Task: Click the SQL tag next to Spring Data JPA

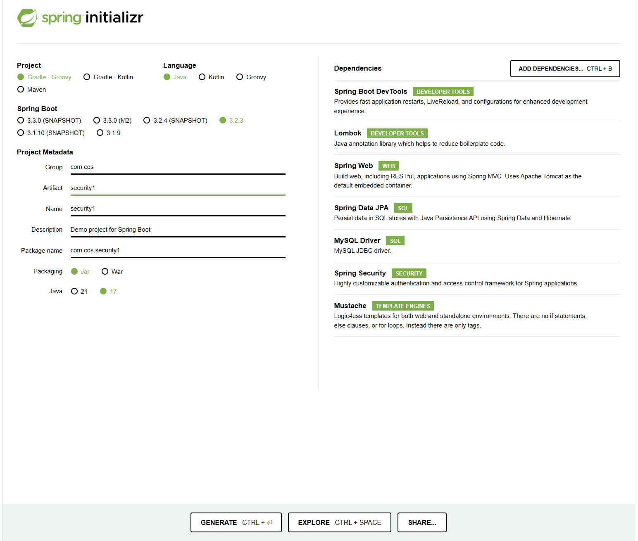Action: tap(403, 208)
